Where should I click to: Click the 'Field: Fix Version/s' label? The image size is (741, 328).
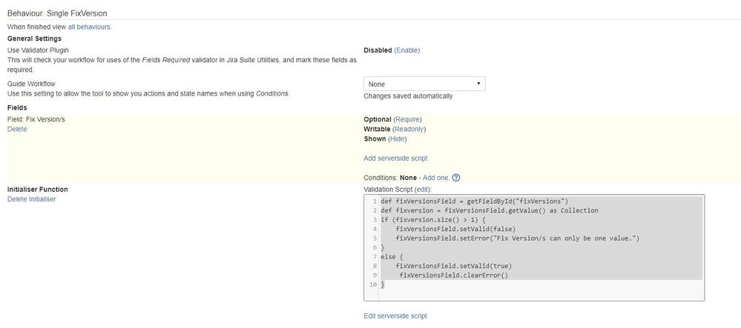(x=36, y=119)
